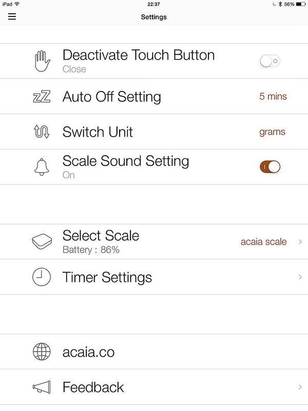The image size is (308, 411).
Task: Change the 5 mins Auto Off value
Action: pyautogui.click(x=273, y=97)
